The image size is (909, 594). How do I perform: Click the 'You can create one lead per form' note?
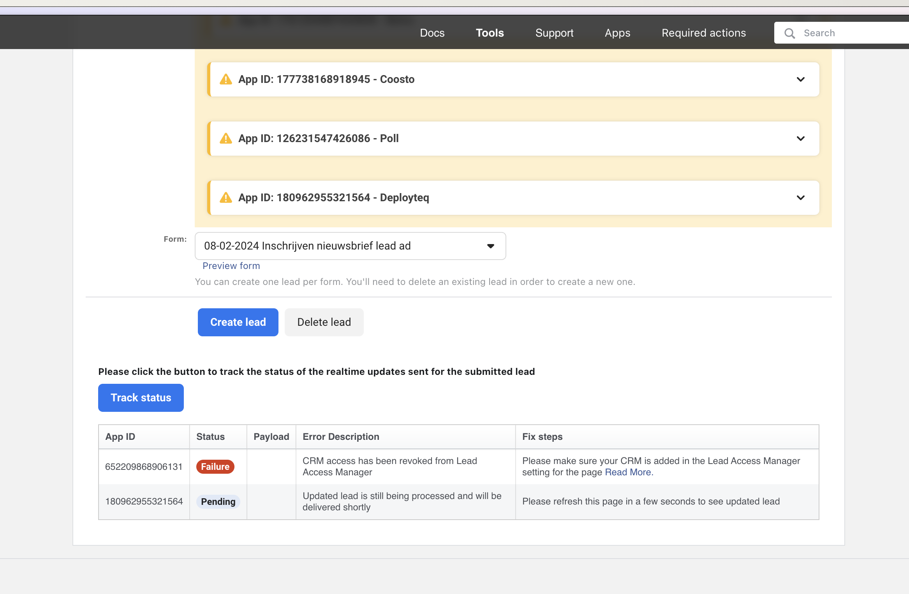415,282
